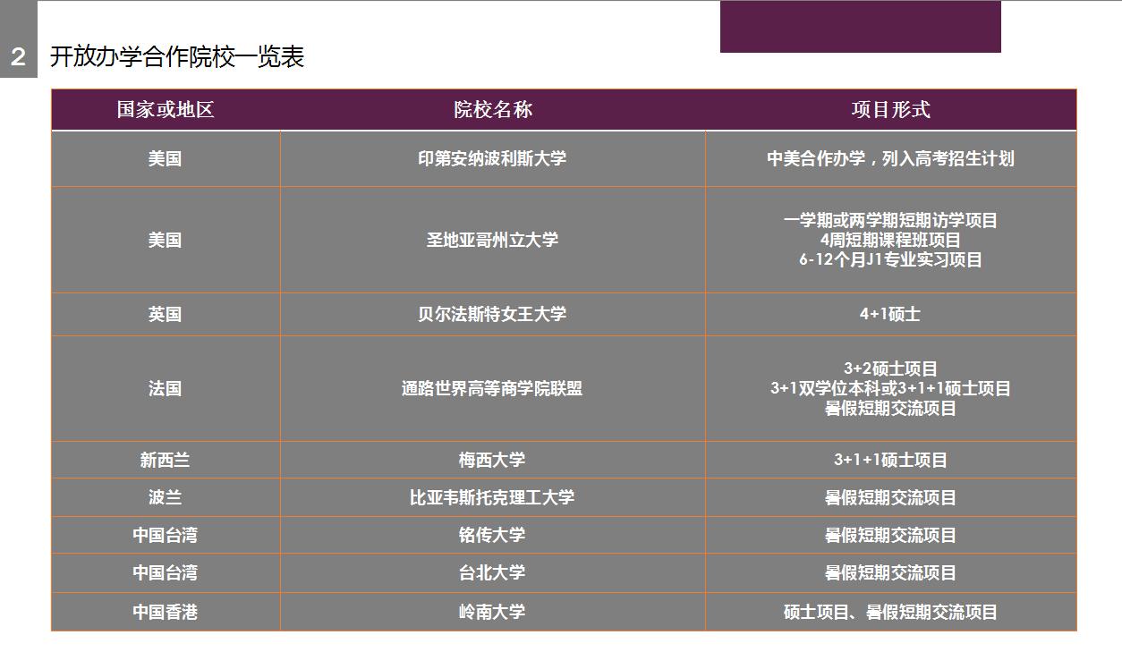The image size is (1122, 652).
Task: Select the purple rectangle above the table
Action: [860, 27]
